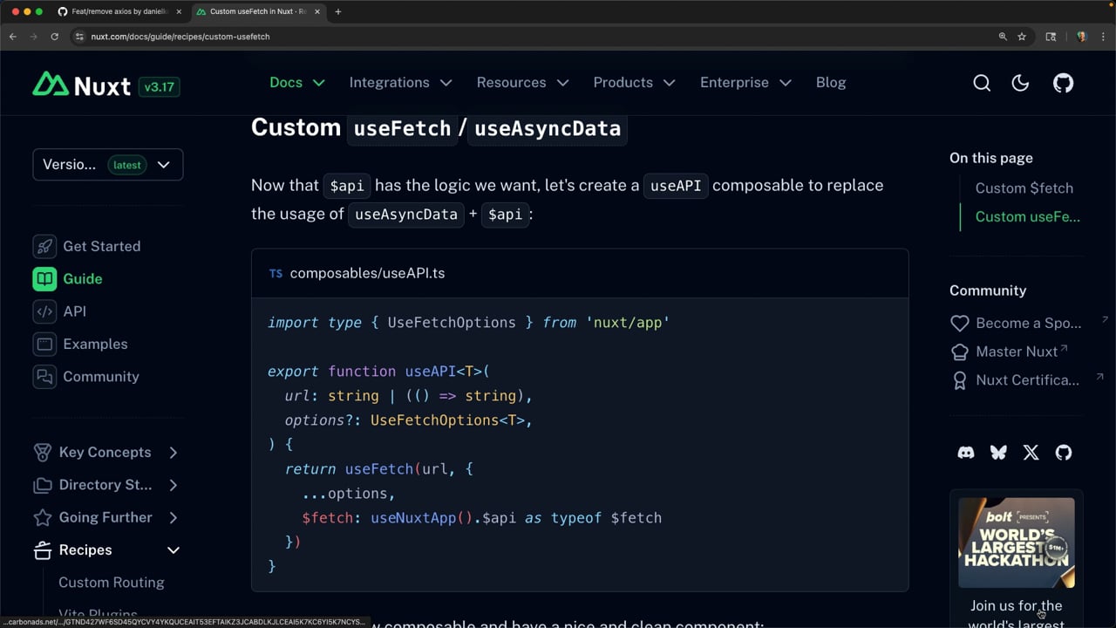The width and height of the screenshot is (1116, 628).
Task: Click the Nuxt logo in the header
Action: (82, 85)
